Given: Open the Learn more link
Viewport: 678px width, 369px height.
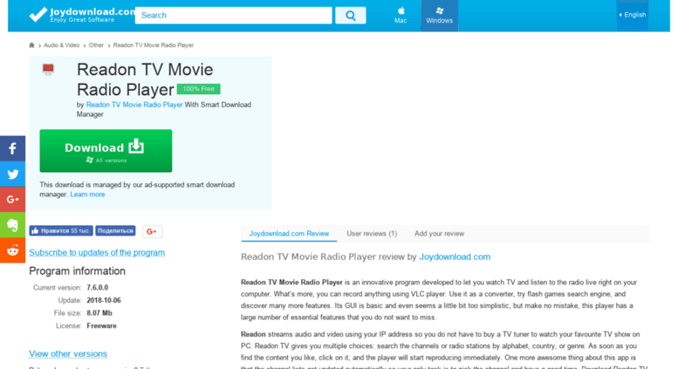Looking at the screenshot, I should point(87,195).
